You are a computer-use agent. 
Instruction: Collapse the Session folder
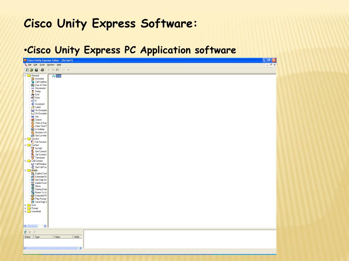(25, 139)
